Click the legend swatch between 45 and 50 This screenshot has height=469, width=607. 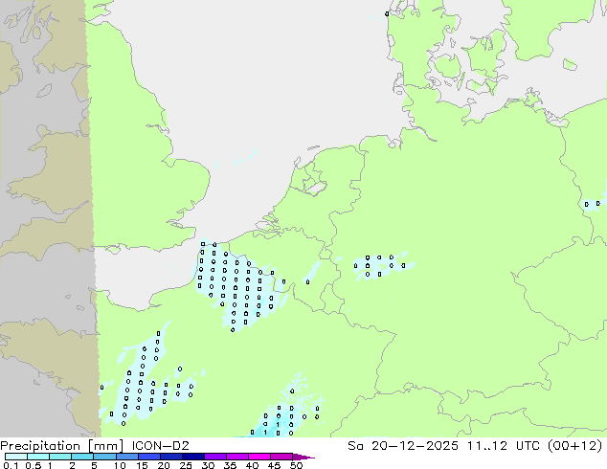[x=281, y=457]
